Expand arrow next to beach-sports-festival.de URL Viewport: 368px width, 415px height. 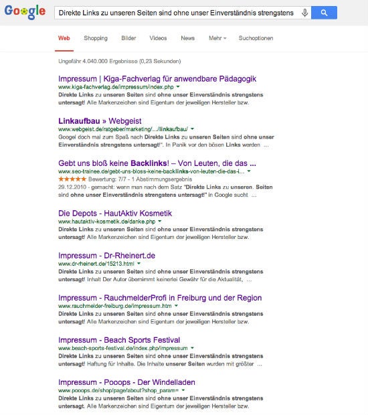coord(192,348)
